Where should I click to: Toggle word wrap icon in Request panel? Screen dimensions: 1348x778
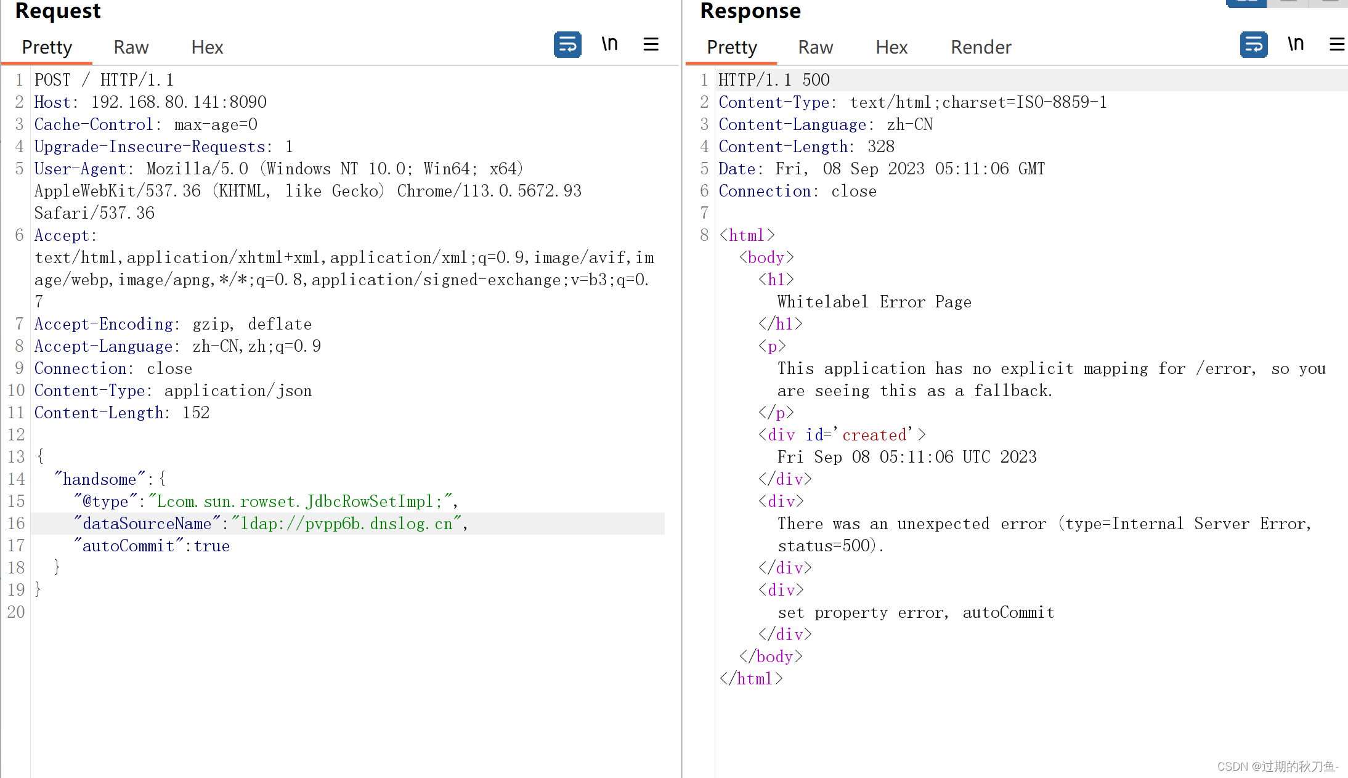567,45
